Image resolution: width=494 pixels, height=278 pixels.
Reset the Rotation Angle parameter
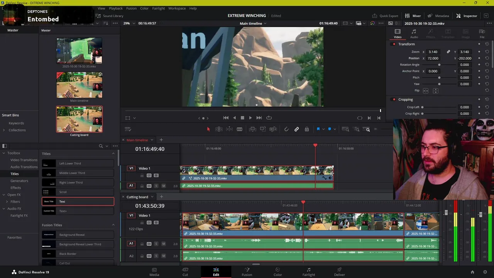487,65
